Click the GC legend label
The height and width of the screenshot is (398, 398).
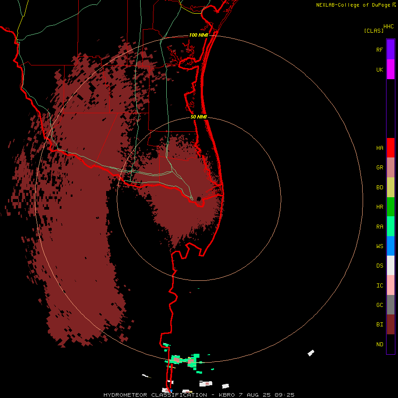[379, 305]
